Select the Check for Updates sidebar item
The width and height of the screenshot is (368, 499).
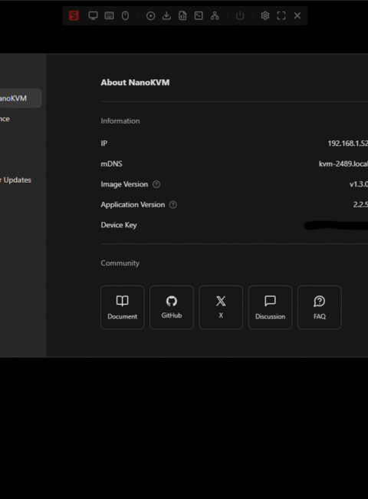tap(15, 180)
